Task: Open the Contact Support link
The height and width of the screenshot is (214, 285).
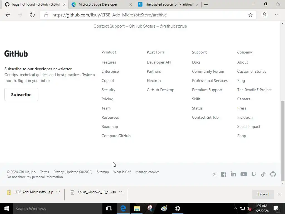Action: 109,26
